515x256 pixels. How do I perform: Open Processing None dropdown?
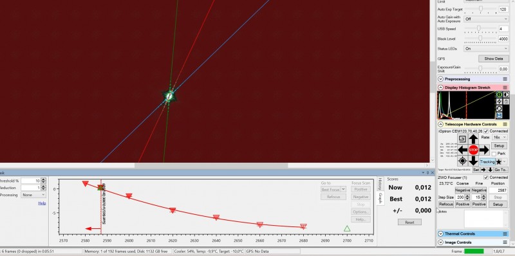pos(33,195)
